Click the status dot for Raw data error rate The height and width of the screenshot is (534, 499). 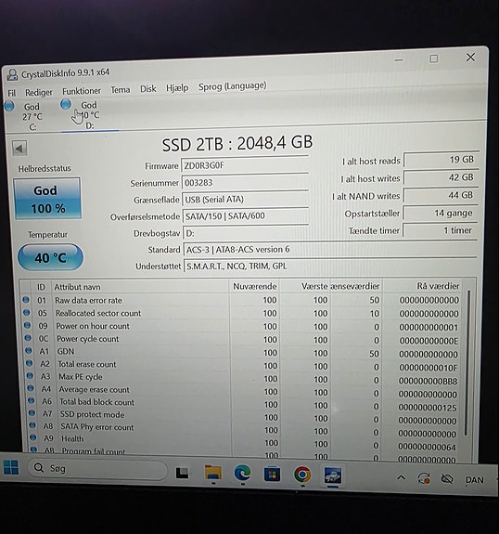[26, 300]
